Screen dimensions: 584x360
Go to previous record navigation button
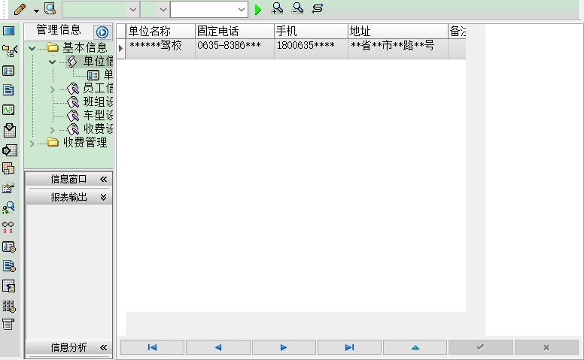(218, 347)
